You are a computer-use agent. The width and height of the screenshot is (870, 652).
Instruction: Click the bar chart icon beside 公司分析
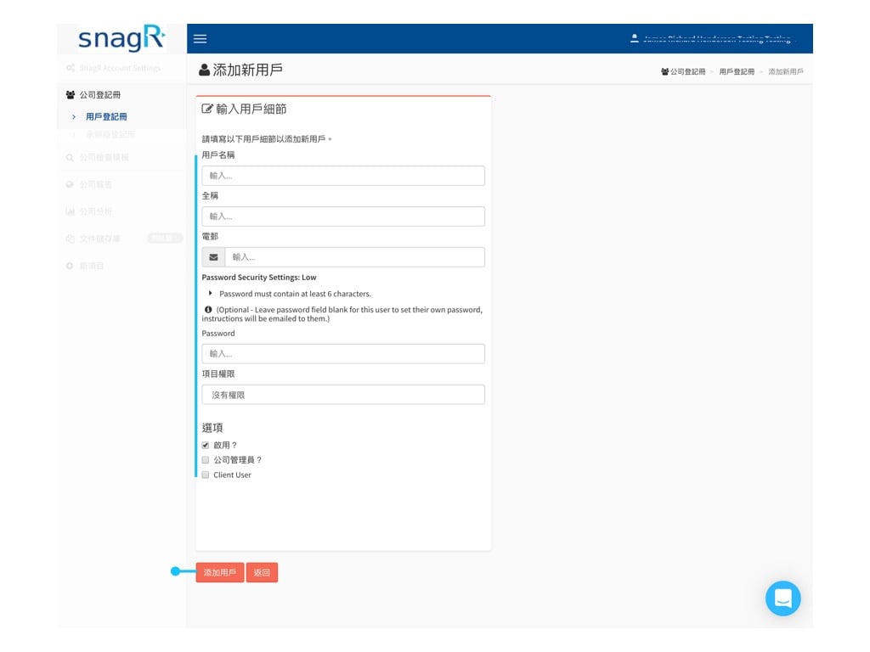tap(70, 211)
